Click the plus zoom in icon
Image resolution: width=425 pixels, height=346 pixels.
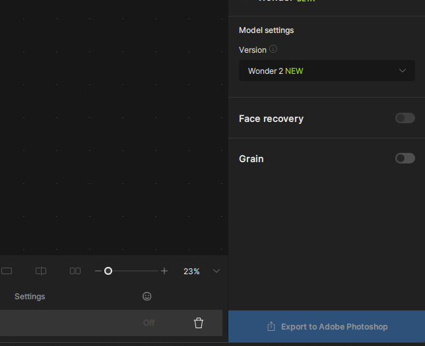(164, 271)
